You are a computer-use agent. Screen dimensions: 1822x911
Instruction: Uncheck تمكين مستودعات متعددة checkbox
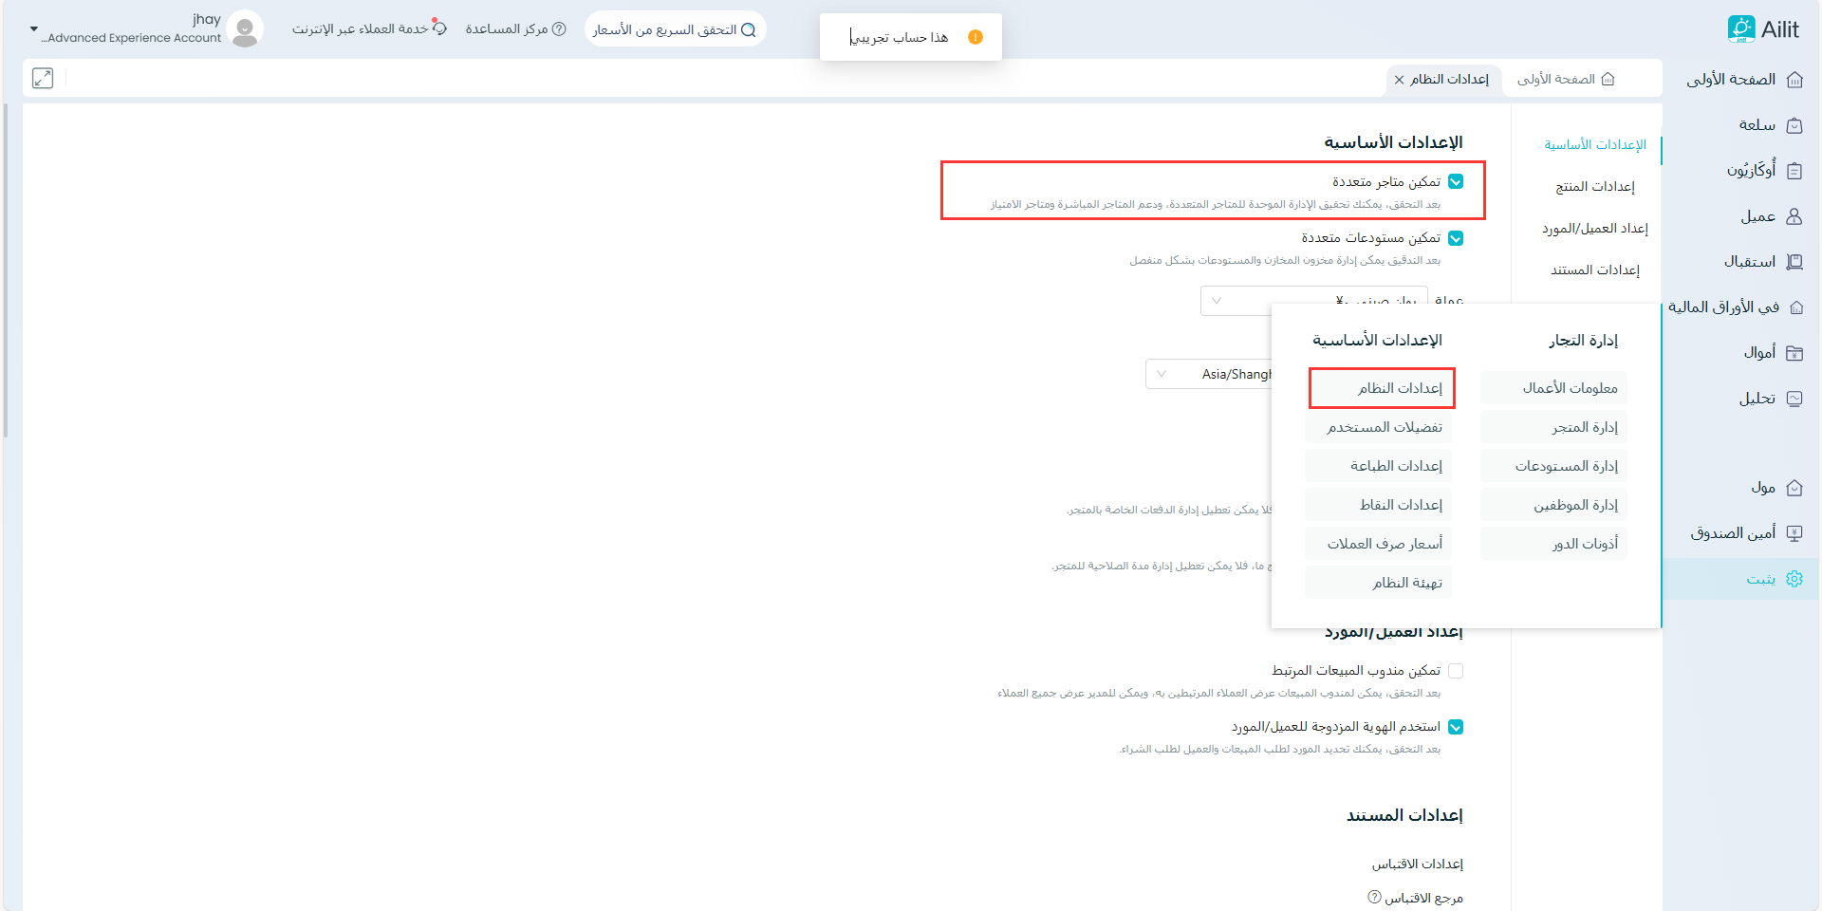1456,238
